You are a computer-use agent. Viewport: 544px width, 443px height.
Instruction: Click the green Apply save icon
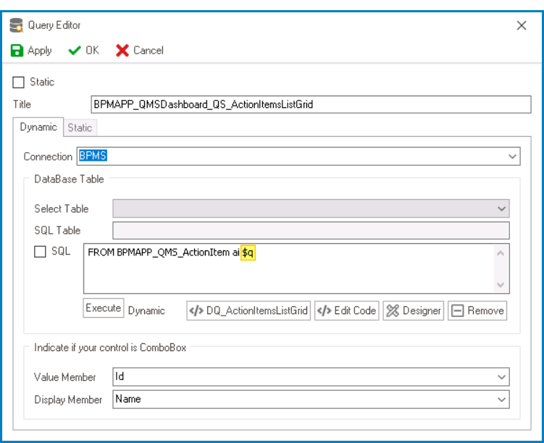pos(17,51)
